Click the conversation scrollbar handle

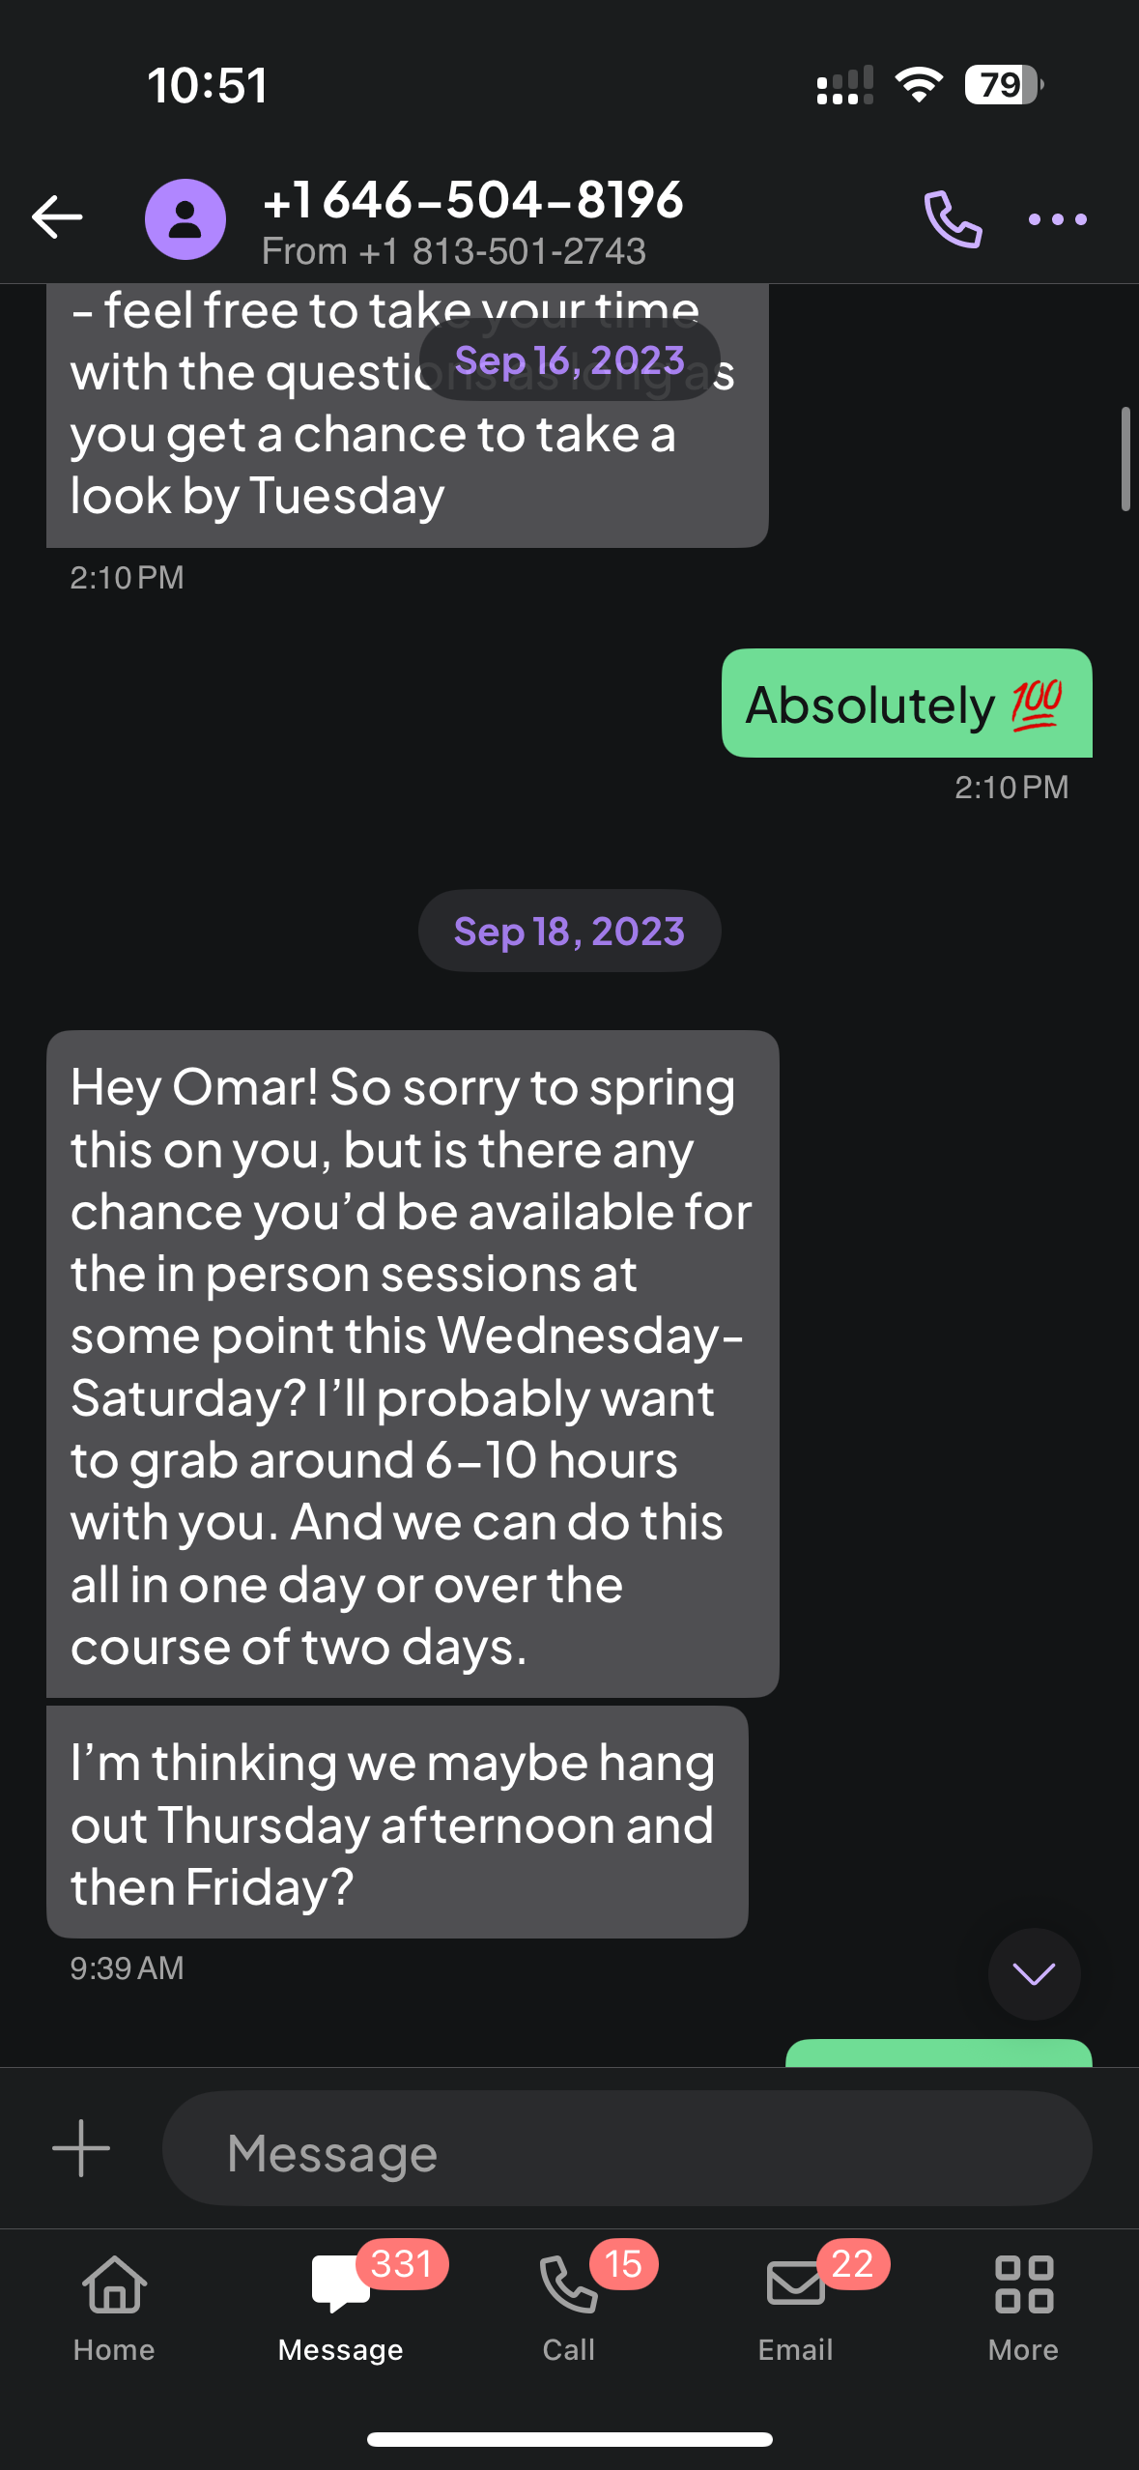click(1125, 459)
